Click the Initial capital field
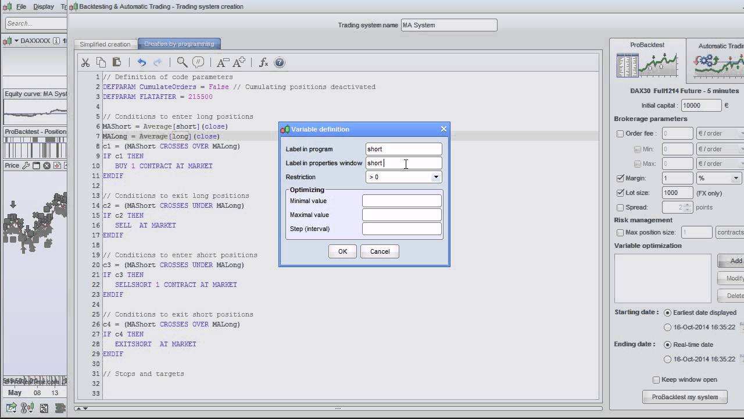Viewport: 744px width, 419px height. [x=701, y=105]
